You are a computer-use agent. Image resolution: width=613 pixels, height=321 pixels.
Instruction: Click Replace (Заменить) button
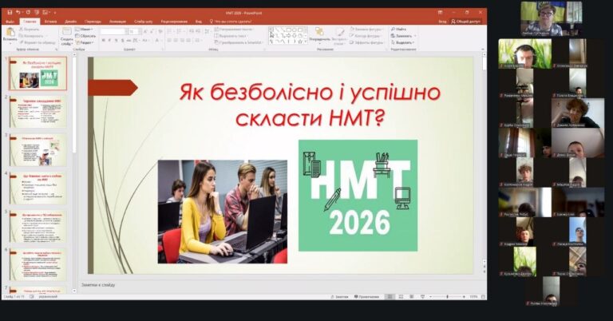[402, 36]
